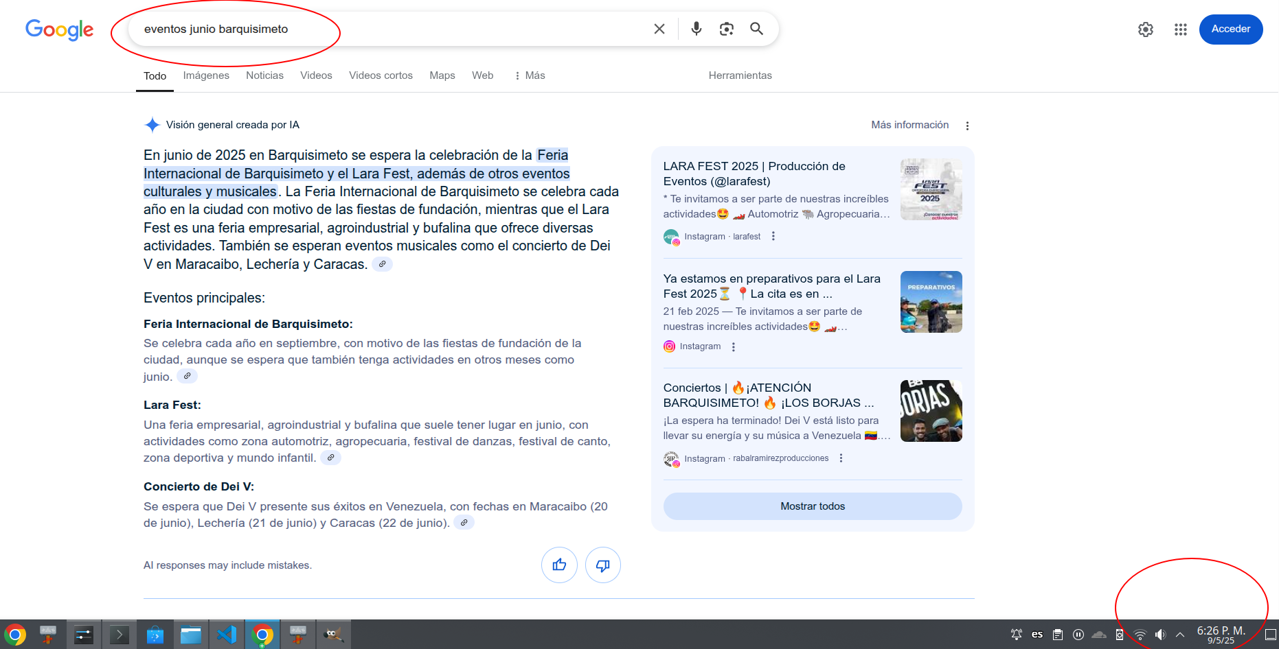Screen dimensions: 1279x649
Task: Open 'Ya estamos en preparativos' result
Action: (x=771, y=286)
